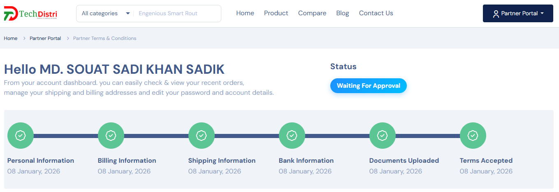Go to the Home nav menu item
Viewport: 559px width, 192px height.
245,13
